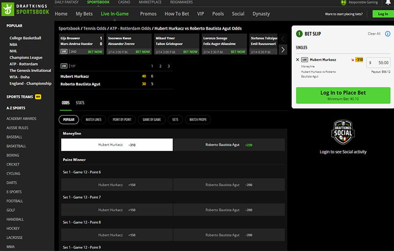Switch to the Casino product
This screenshot has width=394, height=251.
(124, 2)
